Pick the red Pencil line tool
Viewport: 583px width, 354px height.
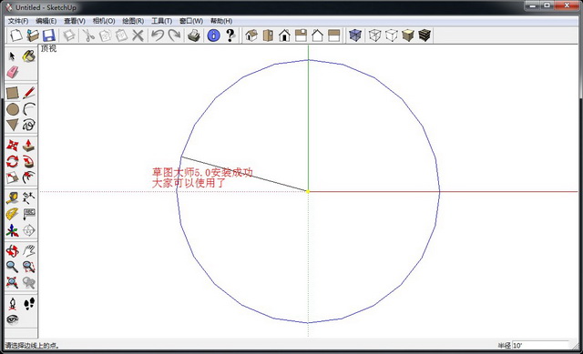click(28, 93)
